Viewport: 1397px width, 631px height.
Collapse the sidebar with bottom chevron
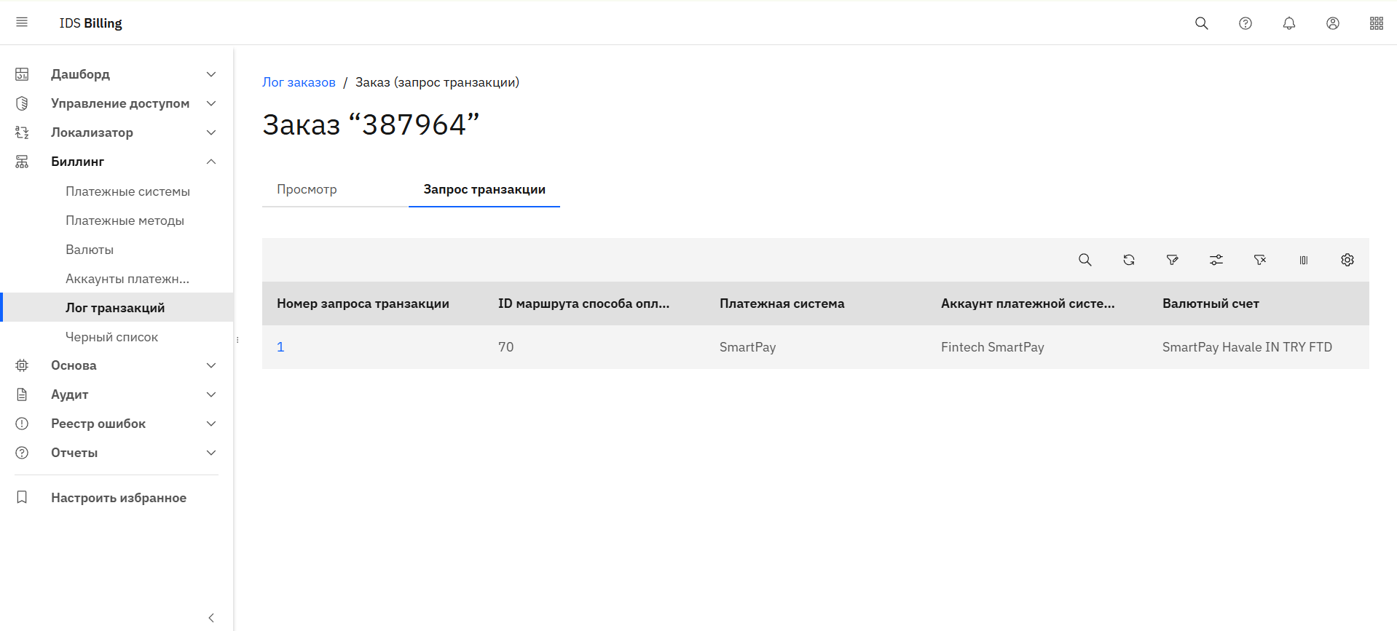point(211,618)
